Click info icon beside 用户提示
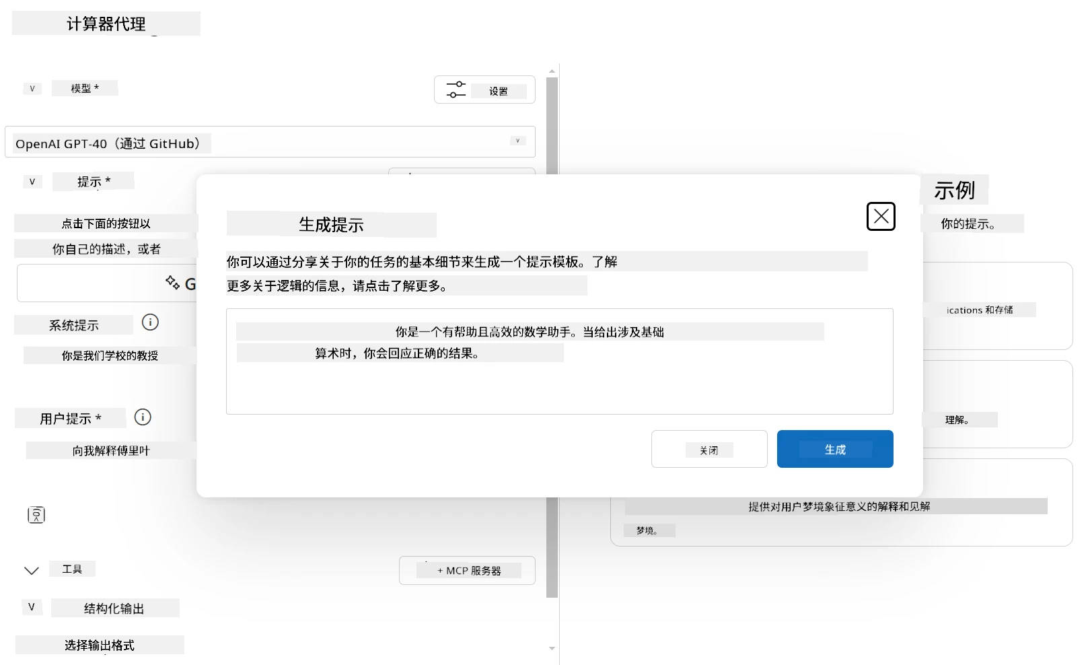 (143, 417)
